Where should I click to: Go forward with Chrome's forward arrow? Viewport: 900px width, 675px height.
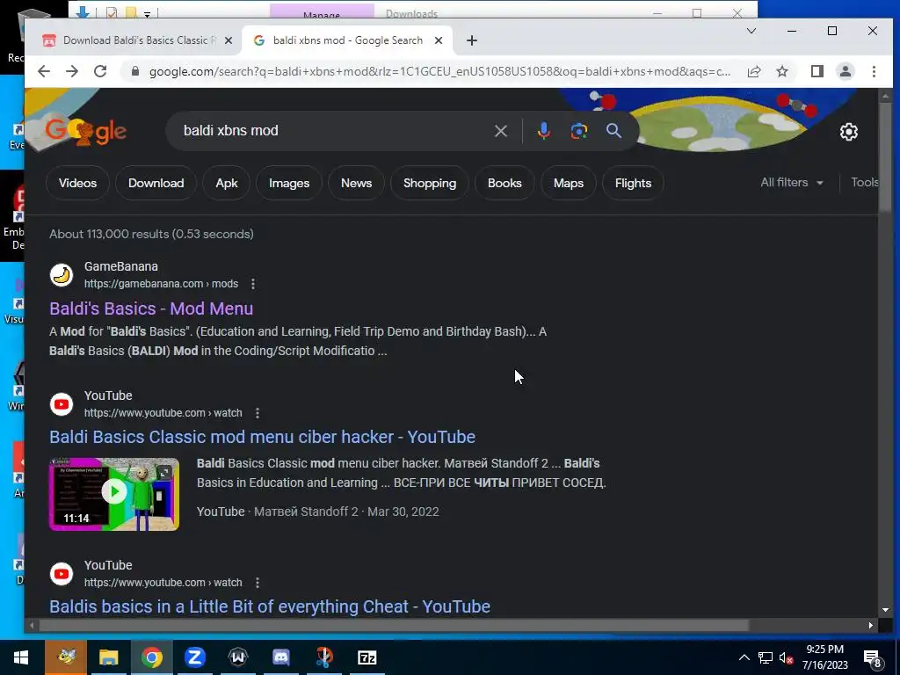(72, 71)
